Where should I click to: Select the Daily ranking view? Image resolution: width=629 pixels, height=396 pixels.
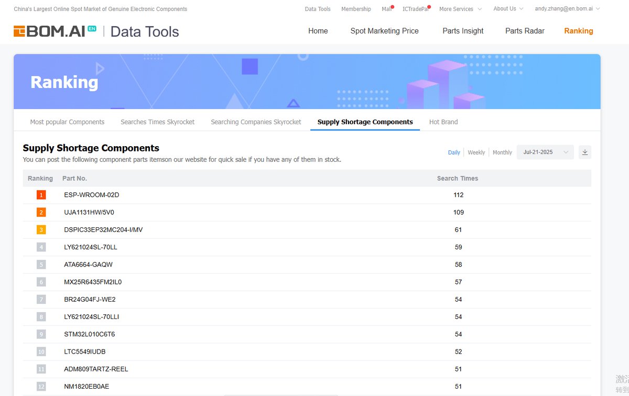454,152
